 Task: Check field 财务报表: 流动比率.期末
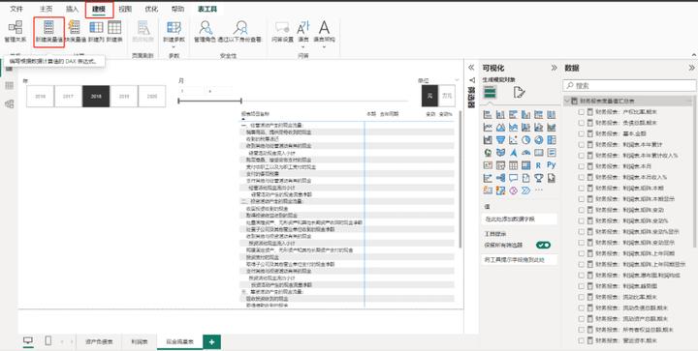(x=582, y=297)
